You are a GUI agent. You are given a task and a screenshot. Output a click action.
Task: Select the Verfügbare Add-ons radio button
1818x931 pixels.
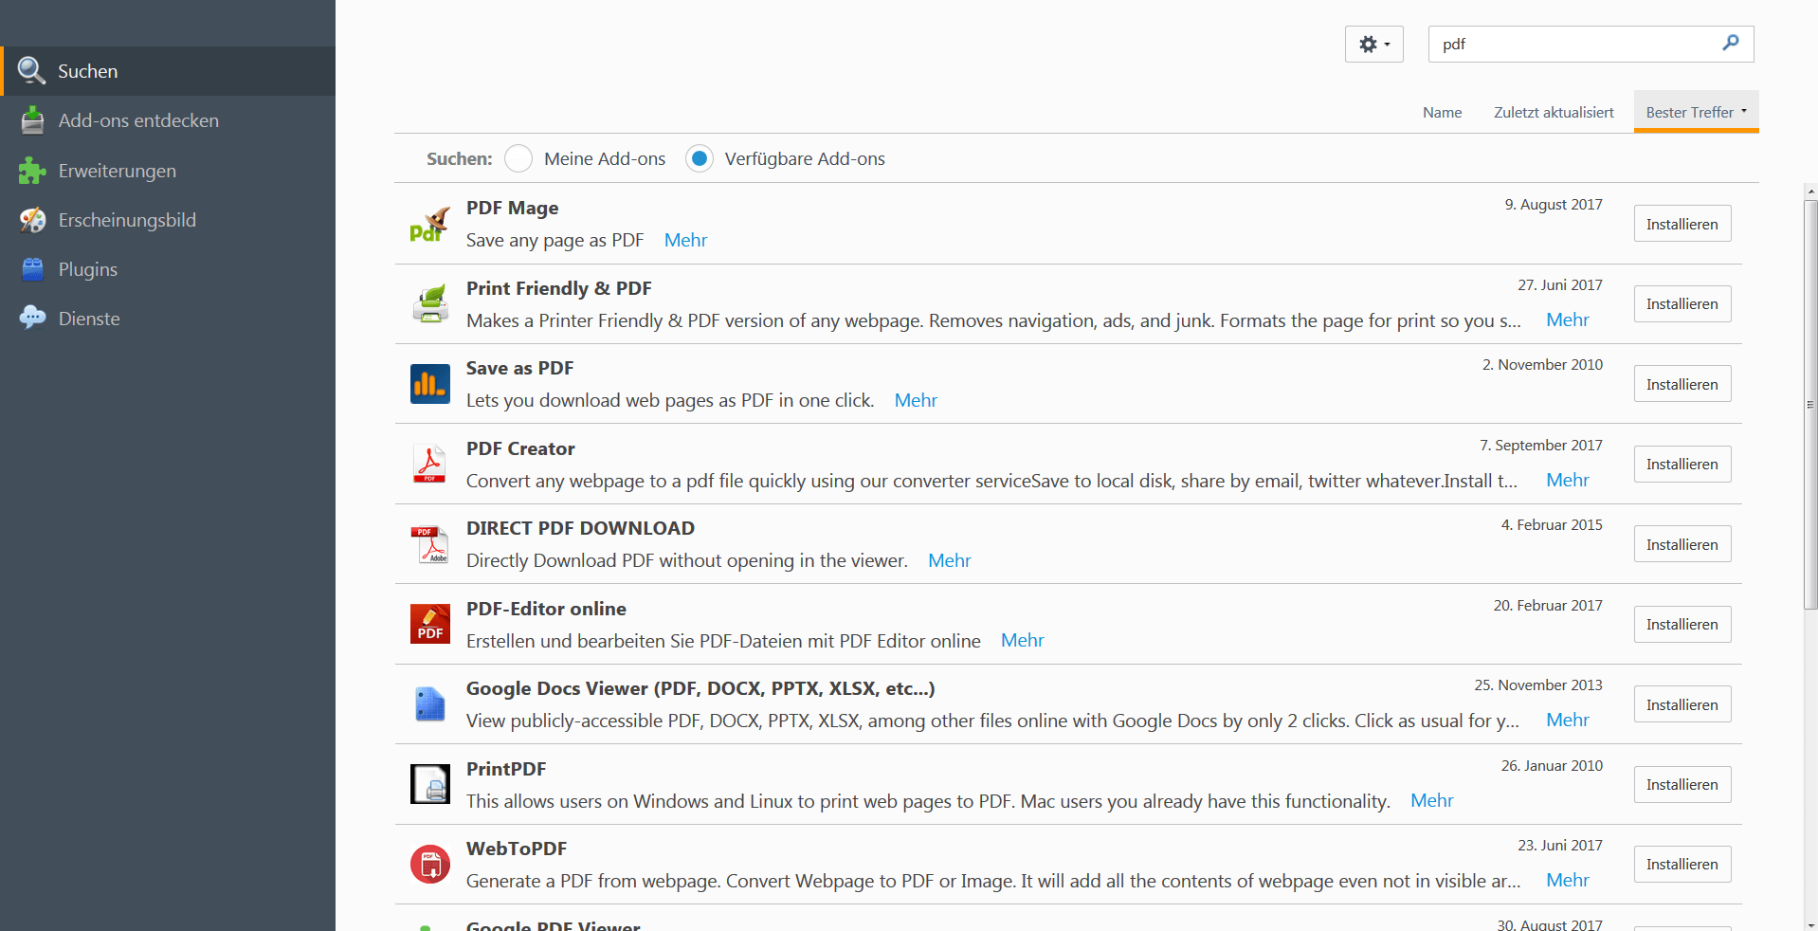point(700,158)
